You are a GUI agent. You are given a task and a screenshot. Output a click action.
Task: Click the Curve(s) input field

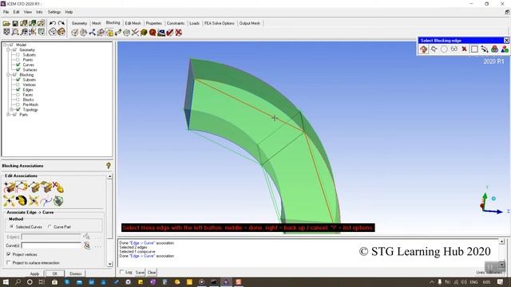pyautogui.click(x=51, y=246)
